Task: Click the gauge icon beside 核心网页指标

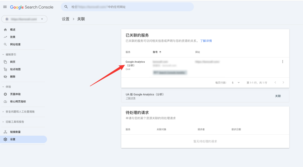Action: click(x=5, y=102)
